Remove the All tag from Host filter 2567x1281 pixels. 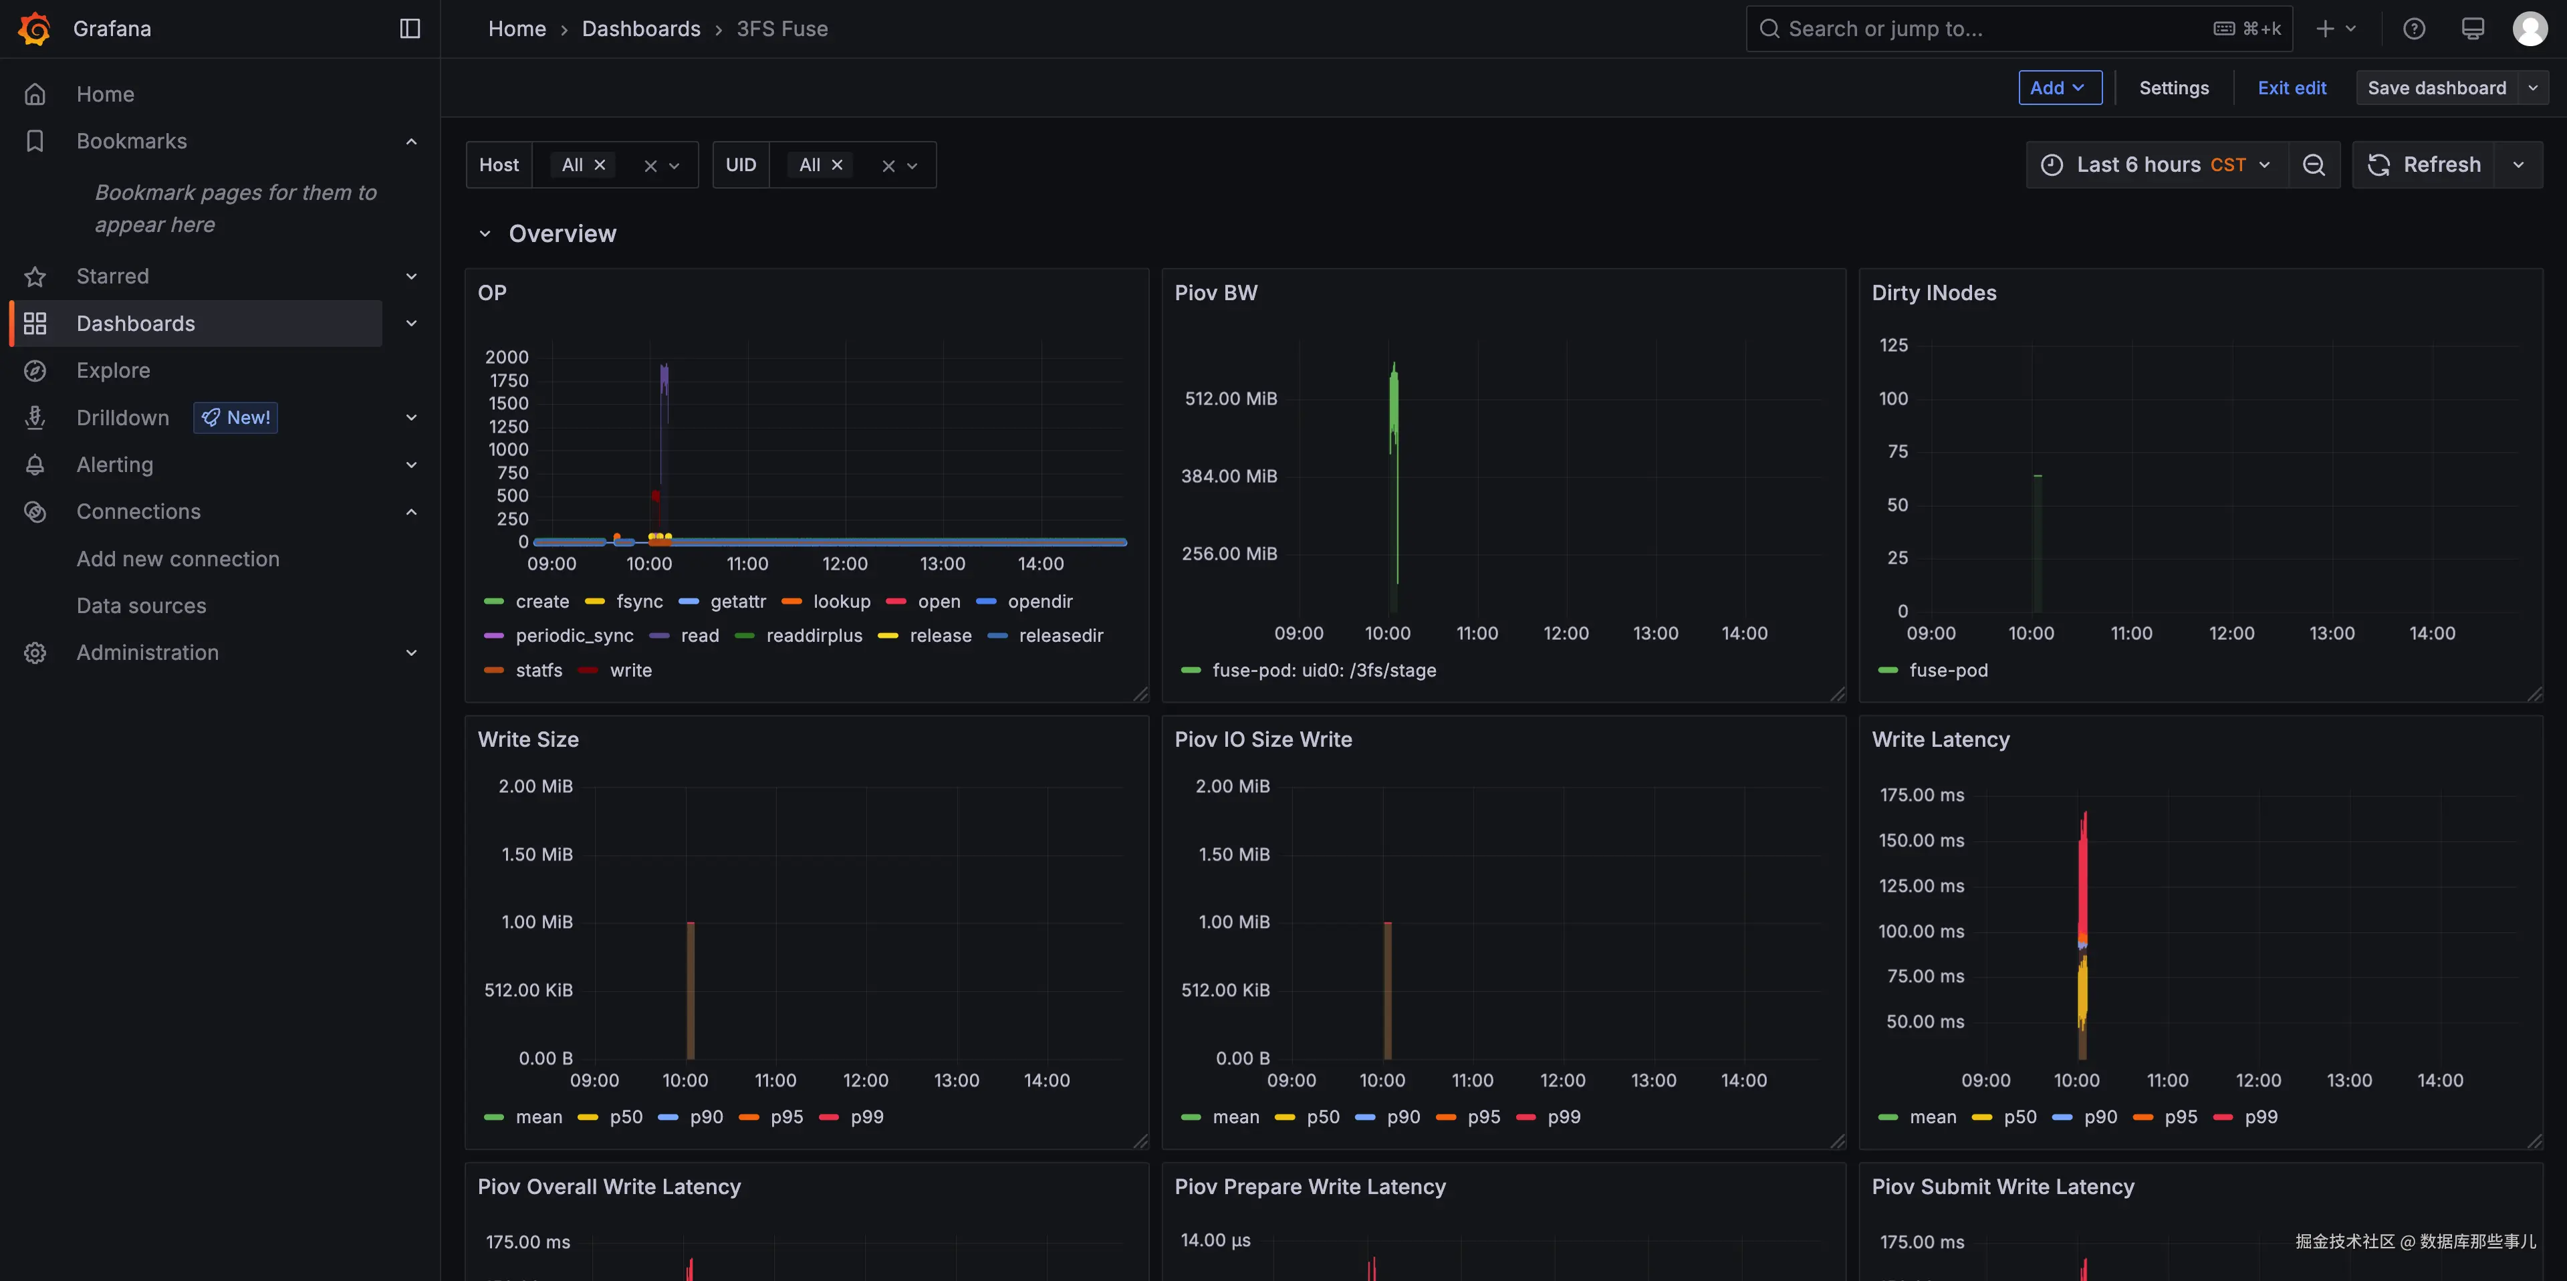coord(600,166)
